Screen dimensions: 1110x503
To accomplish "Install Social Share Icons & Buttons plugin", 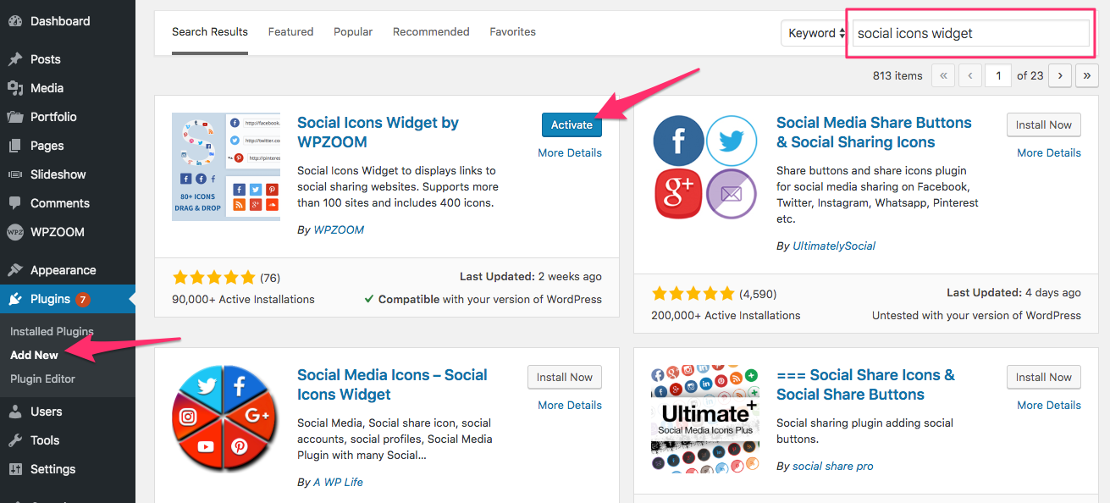I will 1044,377.
